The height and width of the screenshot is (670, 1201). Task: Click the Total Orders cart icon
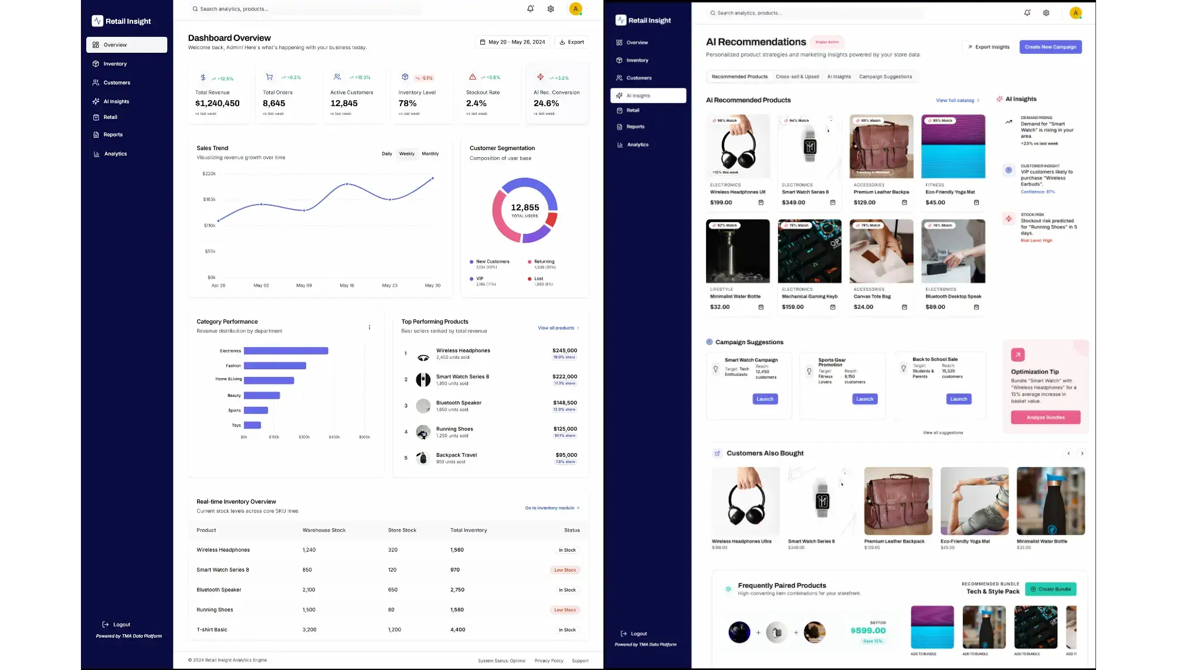click(x=270, y=77)
